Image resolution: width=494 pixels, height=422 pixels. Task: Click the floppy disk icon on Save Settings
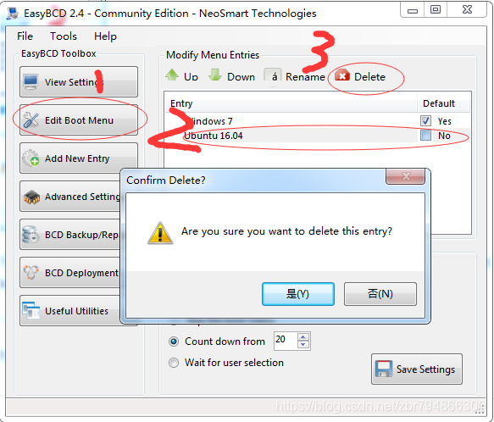[383, 369]
